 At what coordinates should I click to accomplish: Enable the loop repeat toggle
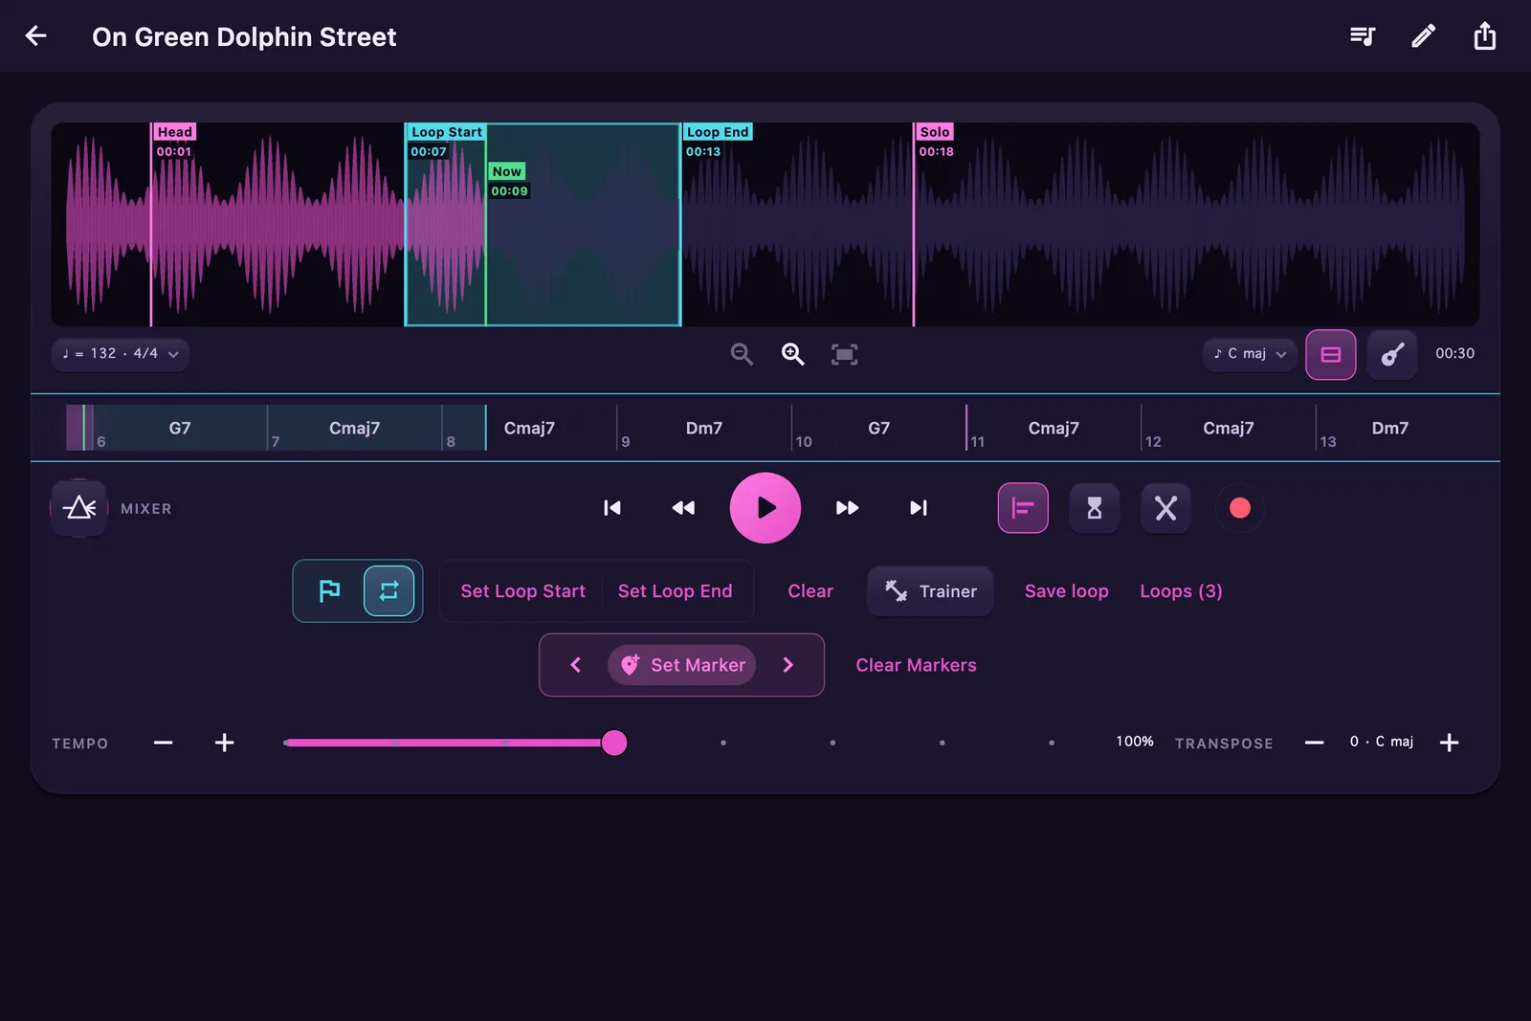tap(388, 591)
